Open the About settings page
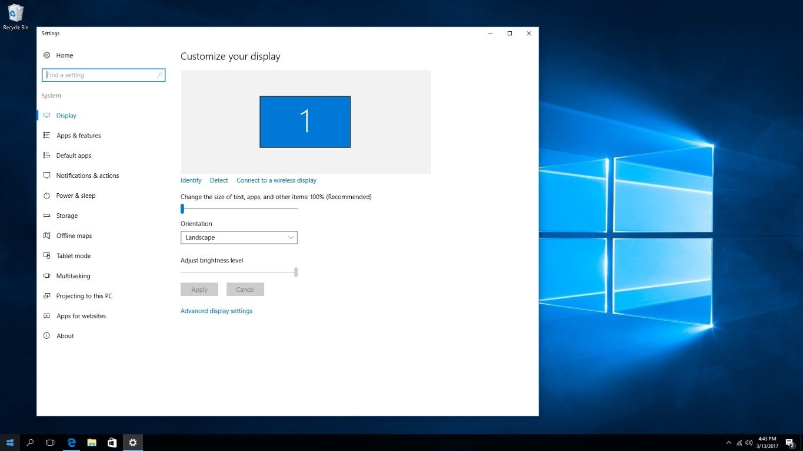 coord(65,336)
